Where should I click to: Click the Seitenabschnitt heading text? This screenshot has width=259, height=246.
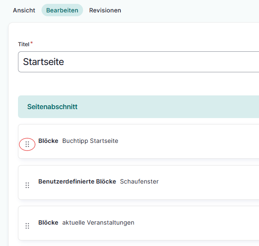[x=52, y=107]
